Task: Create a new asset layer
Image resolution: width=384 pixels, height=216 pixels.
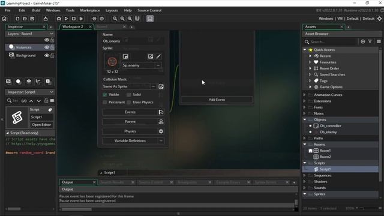Action: point(48,82)
